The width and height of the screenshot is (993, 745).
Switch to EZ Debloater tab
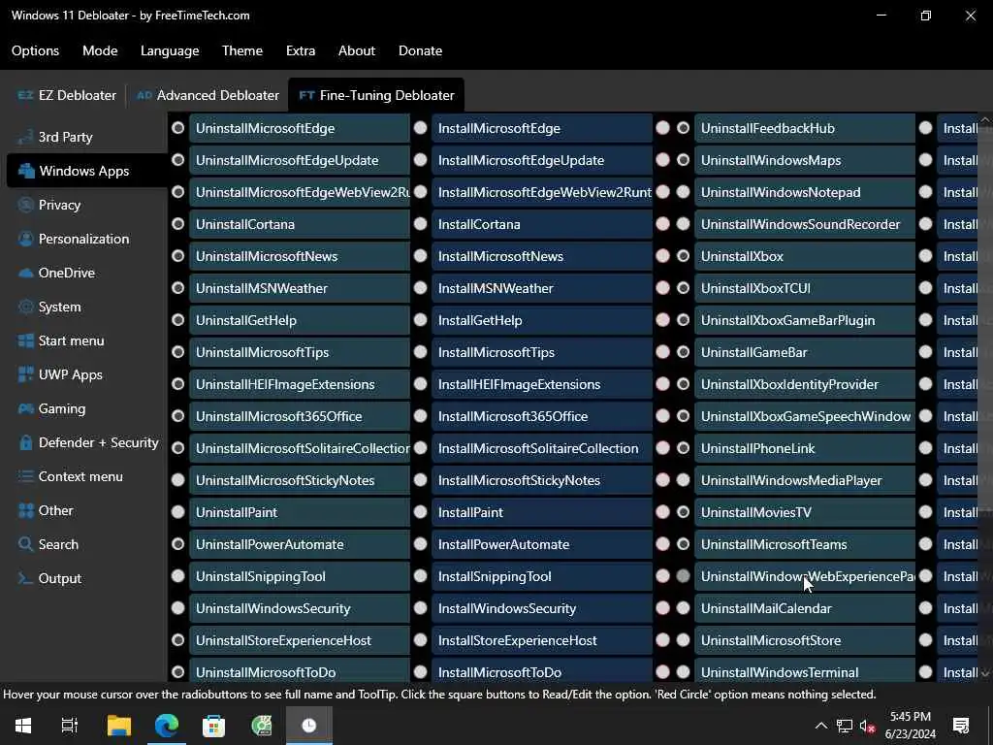coord(67,95)
